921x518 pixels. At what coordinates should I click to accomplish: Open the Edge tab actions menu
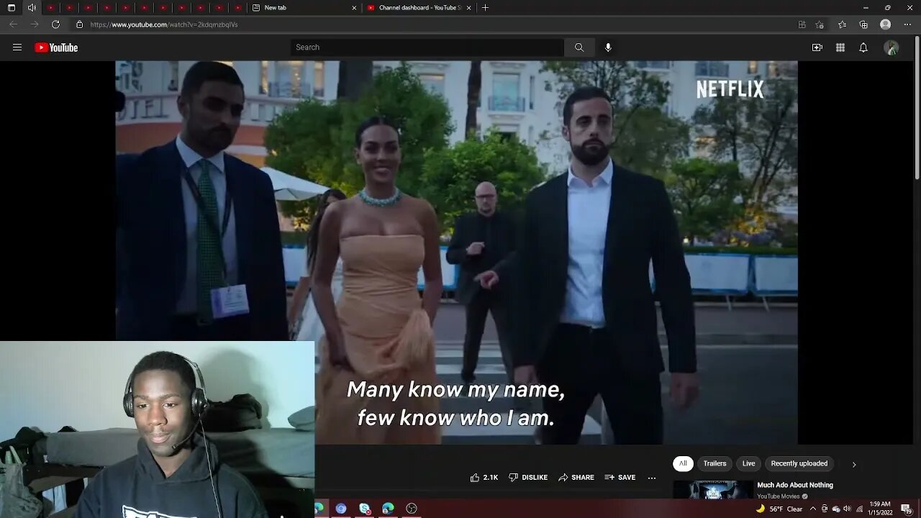pyautogui.click(x=12, y=7)
